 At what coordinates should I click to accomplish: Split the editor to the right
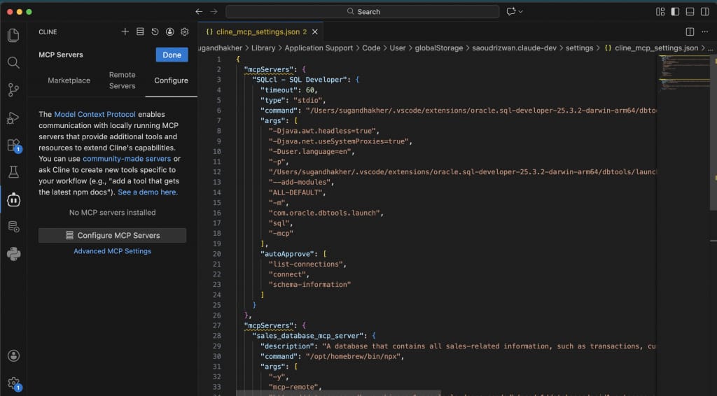tap(690, 32)
